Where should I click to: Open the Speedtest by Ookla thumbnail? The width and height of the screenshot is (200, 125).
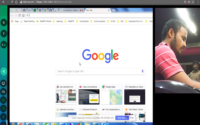[135, 94]
